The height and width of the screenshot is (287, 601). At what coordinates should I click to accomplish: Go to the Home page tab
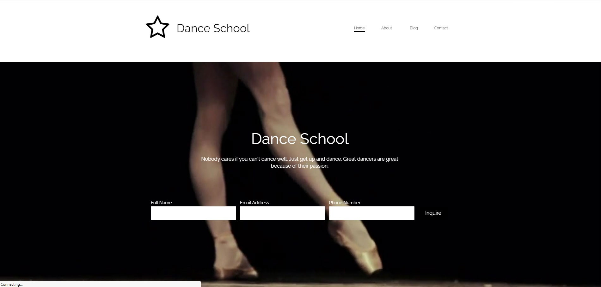click(359, 28)
